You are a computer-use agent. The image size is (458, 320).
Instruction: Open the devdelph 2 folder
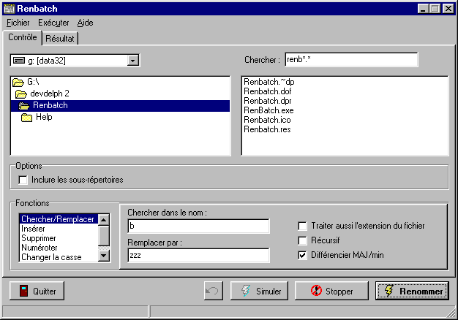[x=49, y=94]
